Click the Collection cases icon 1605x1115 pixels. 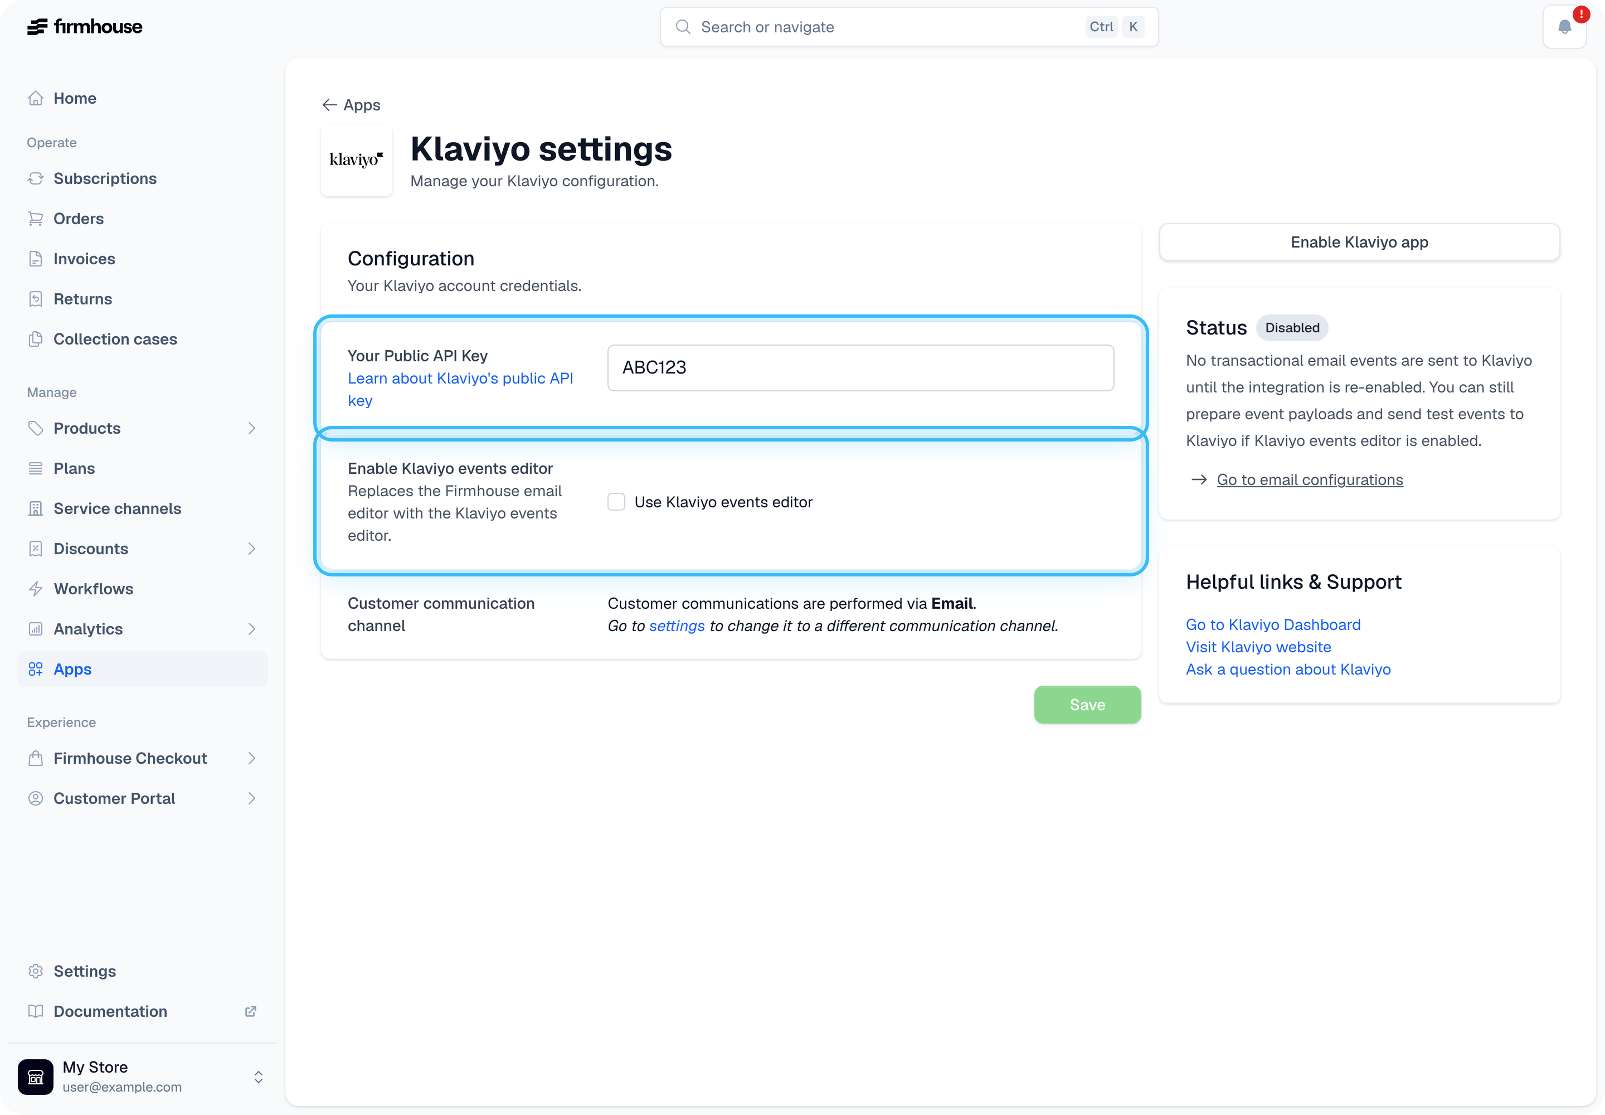pyautogui.click(x=36, y=340)
